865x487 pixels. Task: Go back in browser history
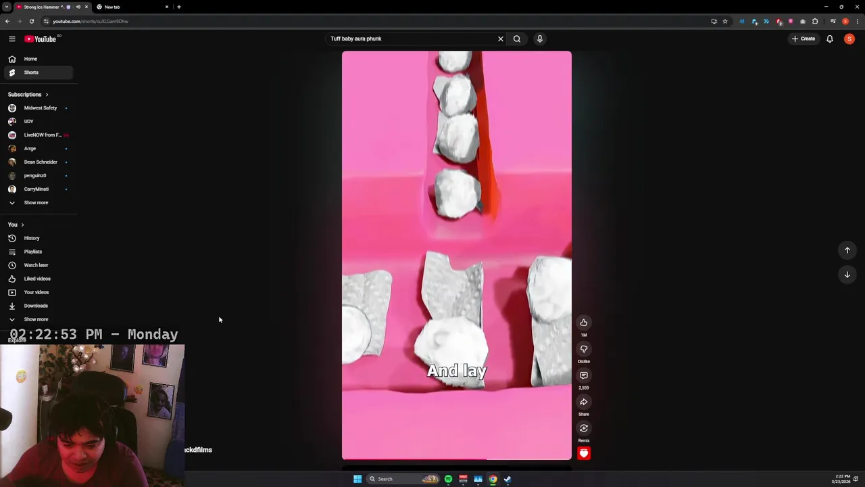7,21
